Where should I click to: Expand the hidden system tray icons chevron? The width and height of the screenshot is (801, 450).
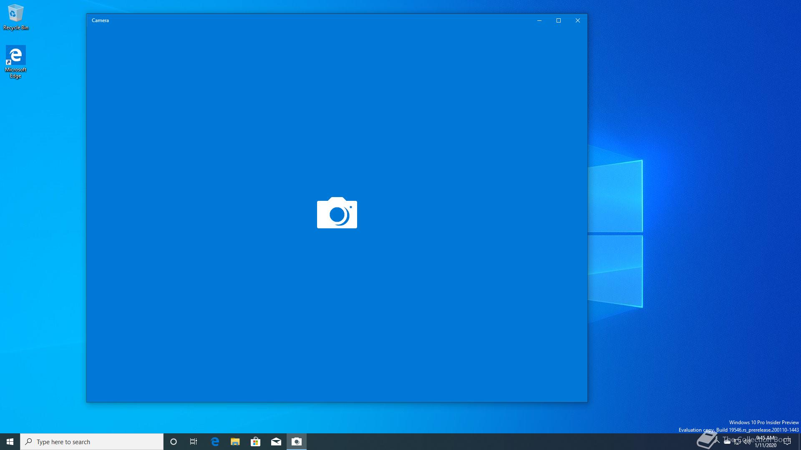pyautogui.click(x=717, y=442)
